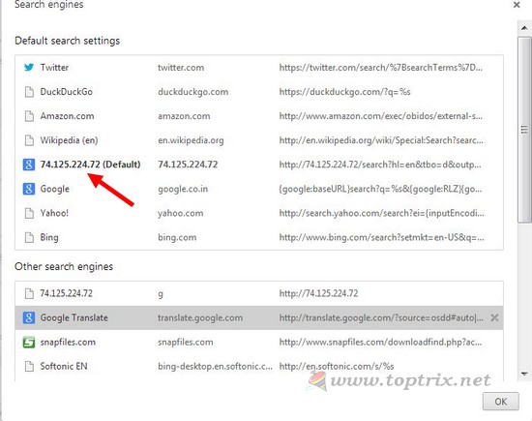Click the twitter.com/search URL
The image size is (532, 421).
381,67
